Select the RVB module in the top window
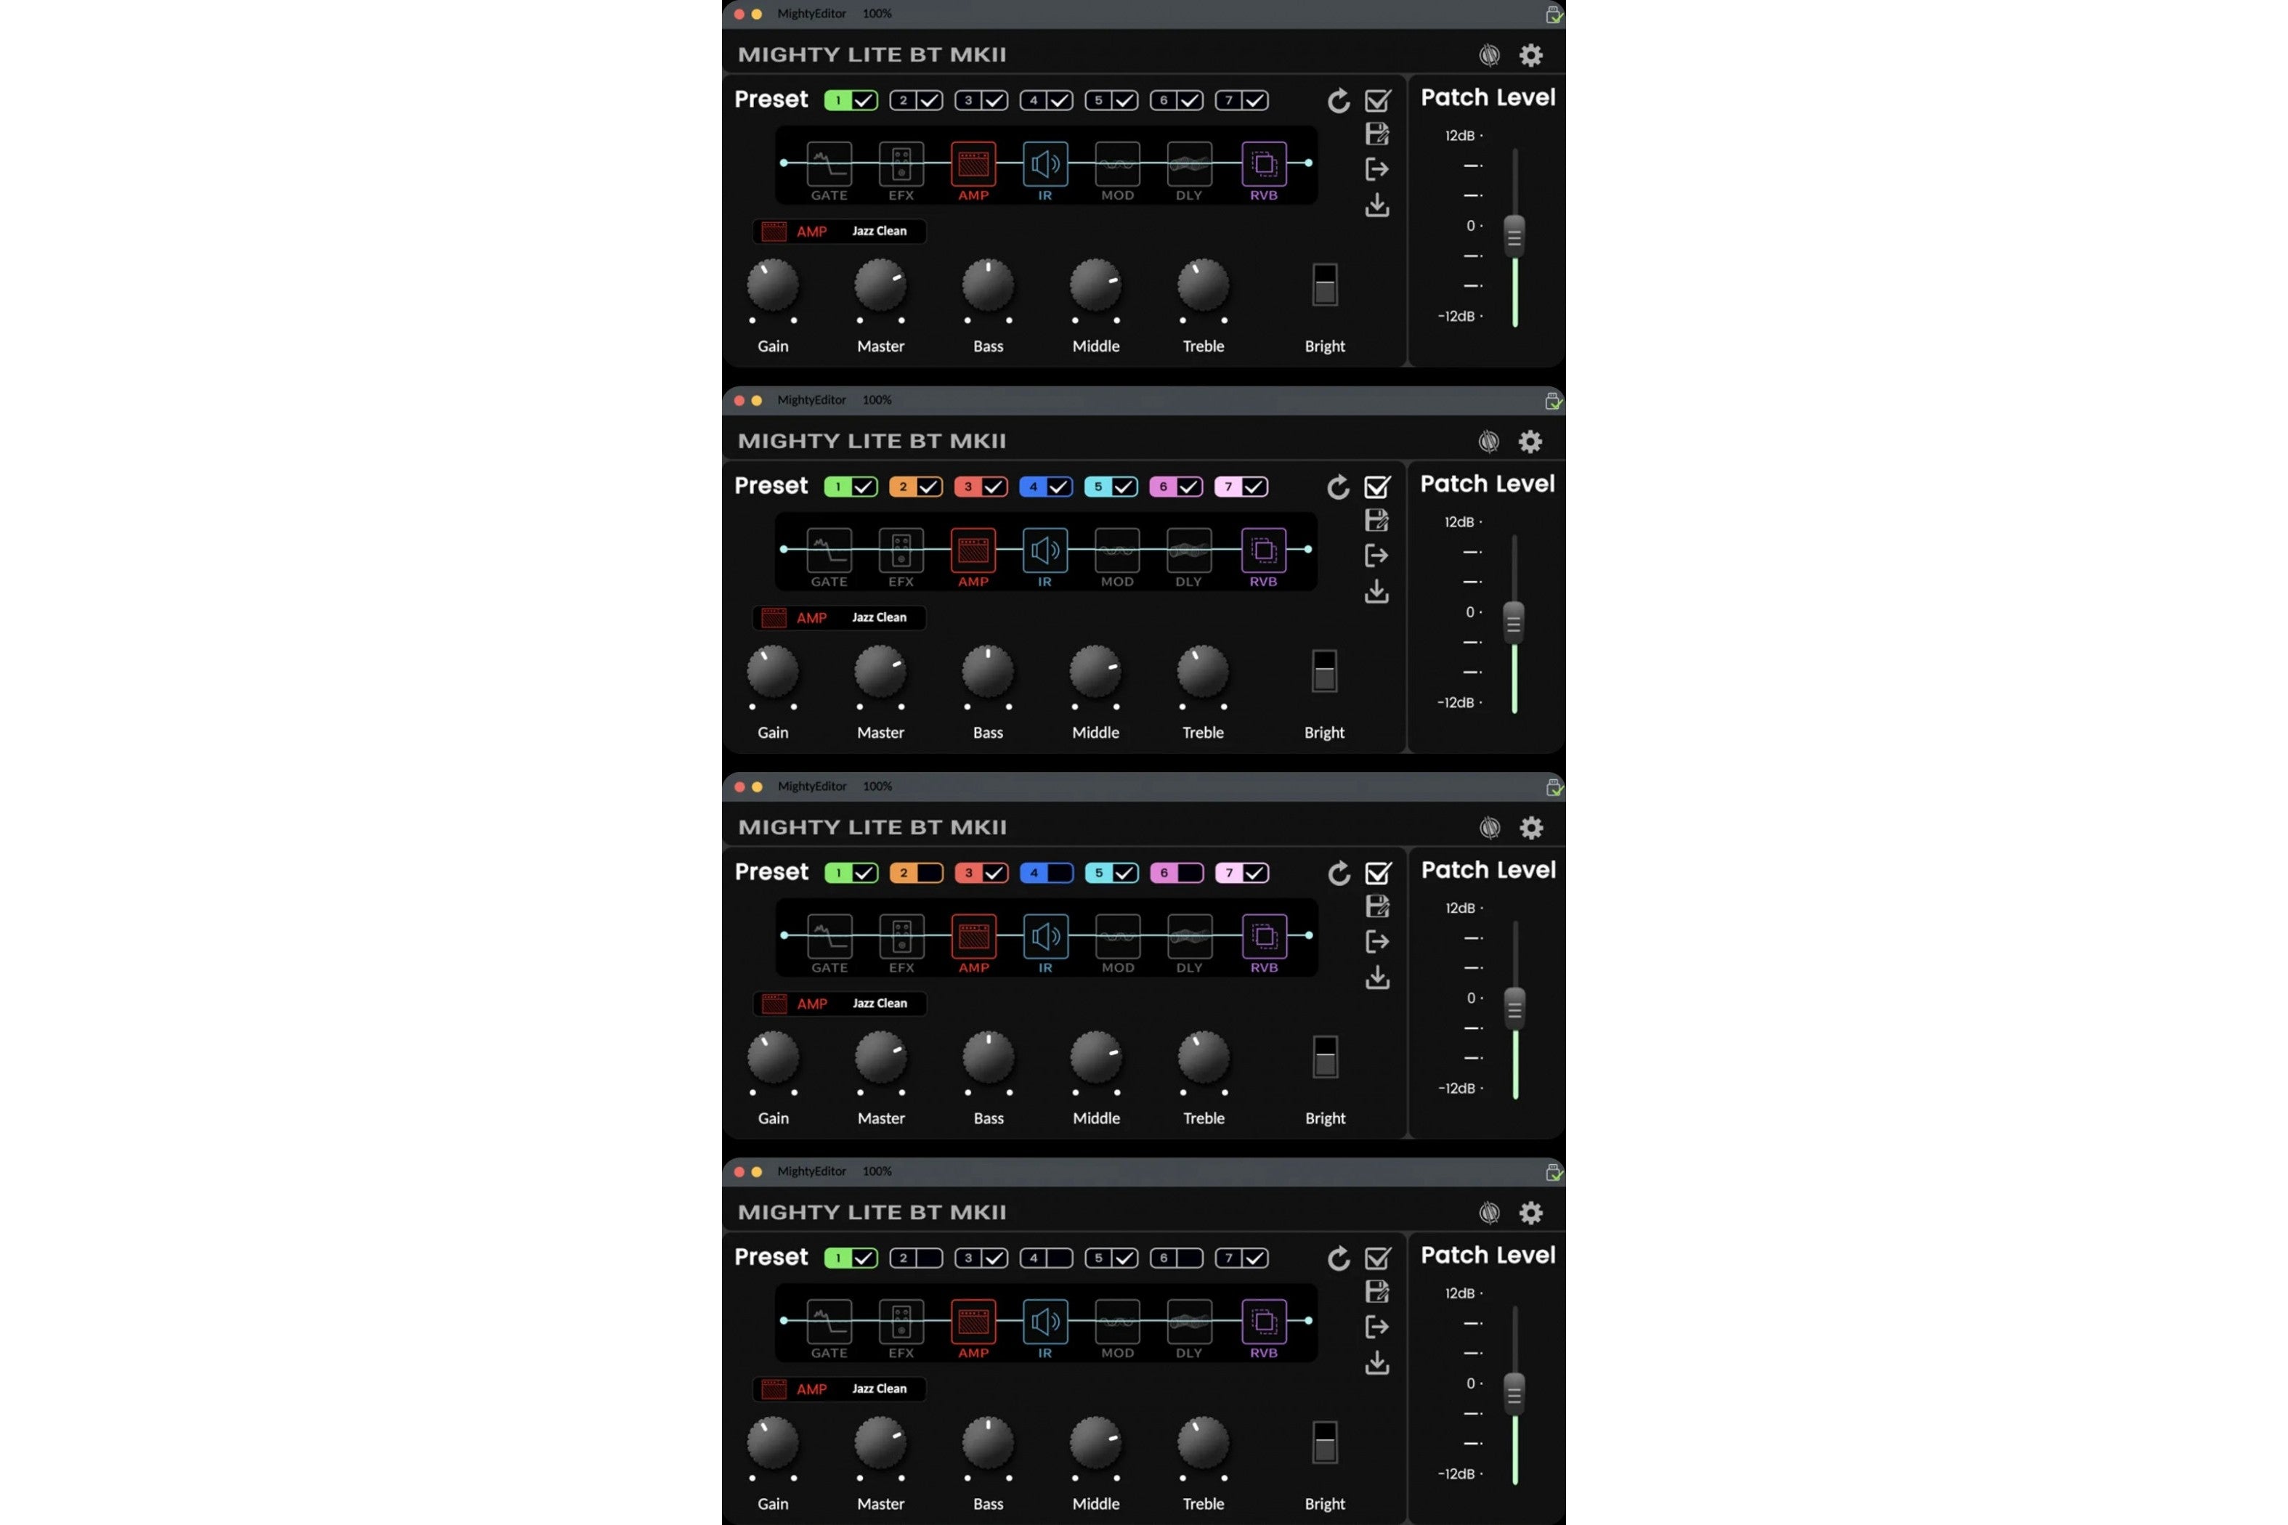The image size is (2288, 1525). coord(1264,163)
